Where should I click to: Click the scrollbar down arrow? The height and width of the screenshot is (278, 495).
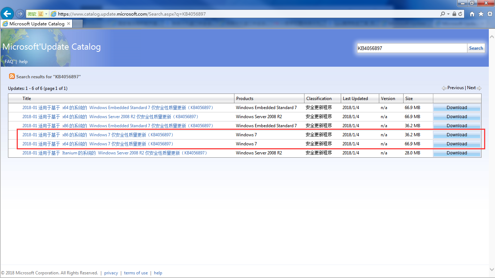[492, 269]
